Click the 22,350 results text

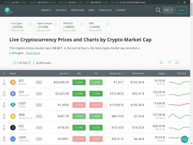click(43, 63)
